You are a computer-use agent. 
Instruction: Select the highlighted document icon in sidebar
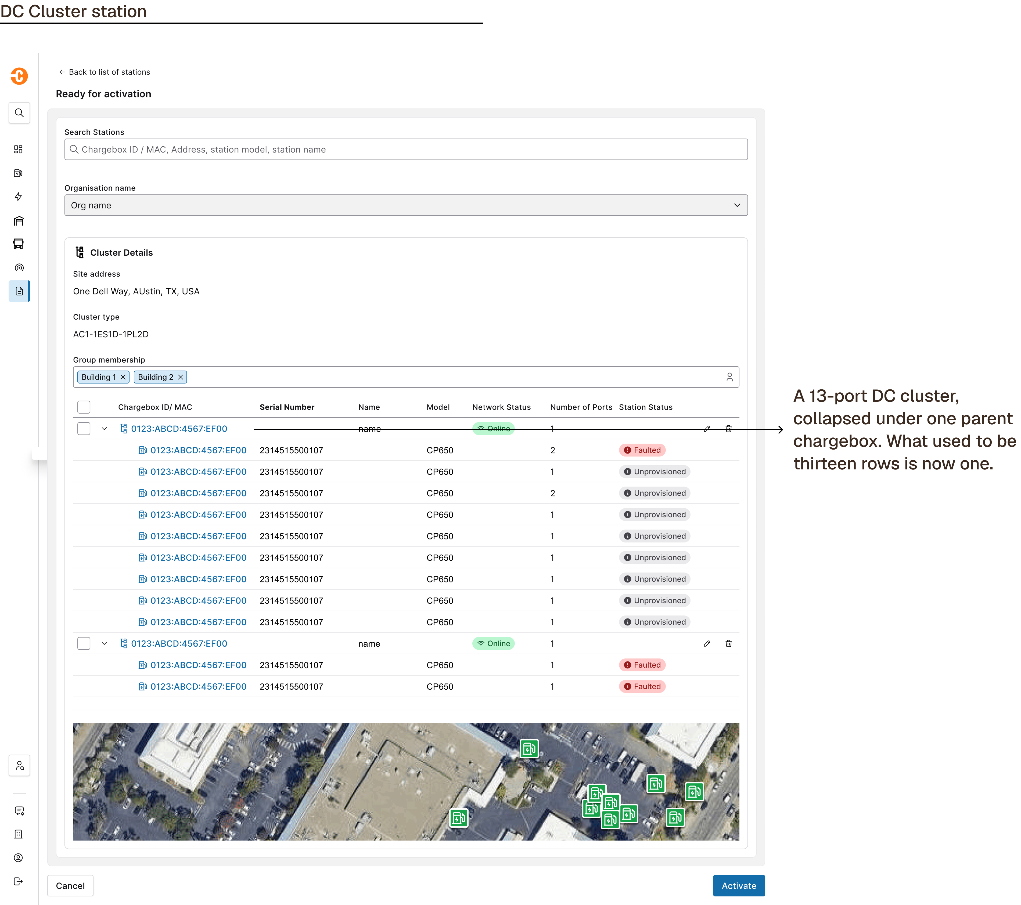[19, 291]
